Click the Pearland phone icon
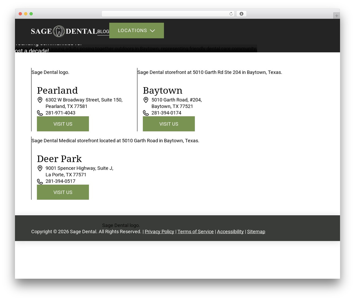 click(x=40, y=113)
